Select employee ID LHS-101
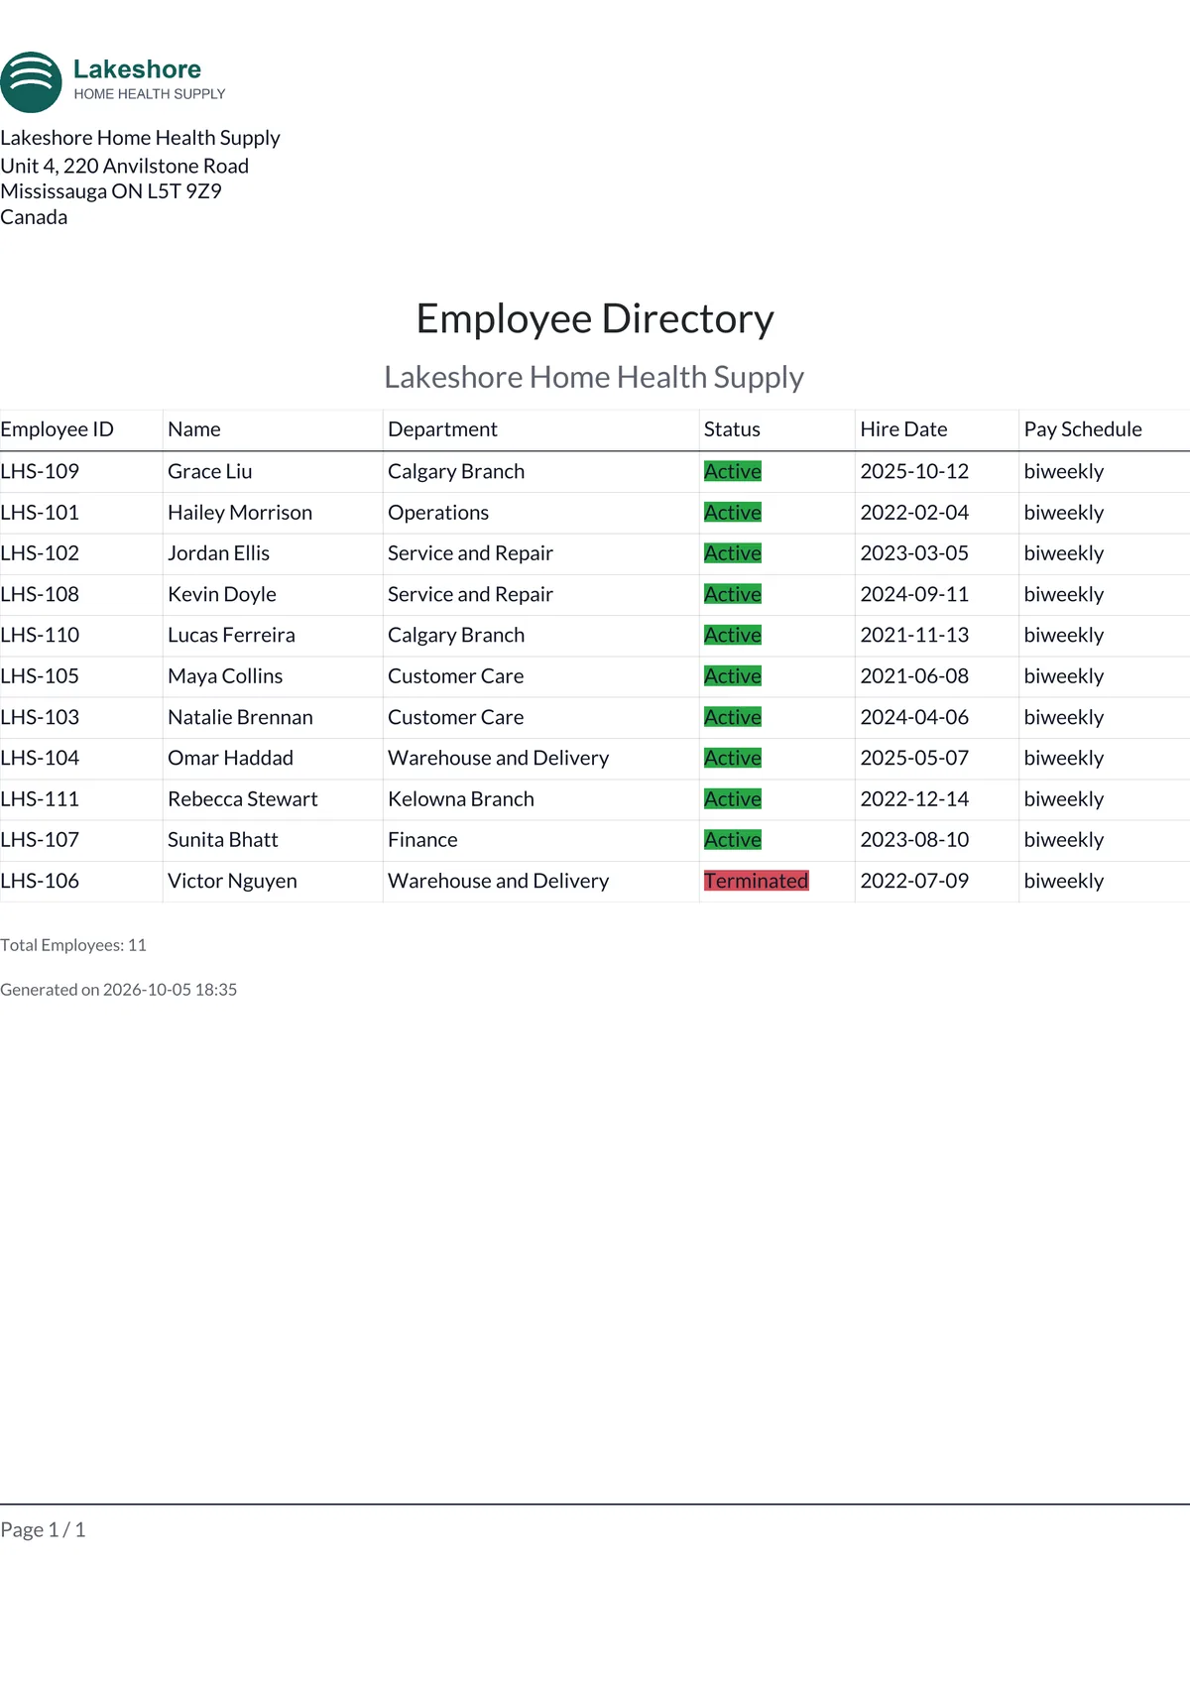This screenshot has width=1190, height=1684. point(40,513)
